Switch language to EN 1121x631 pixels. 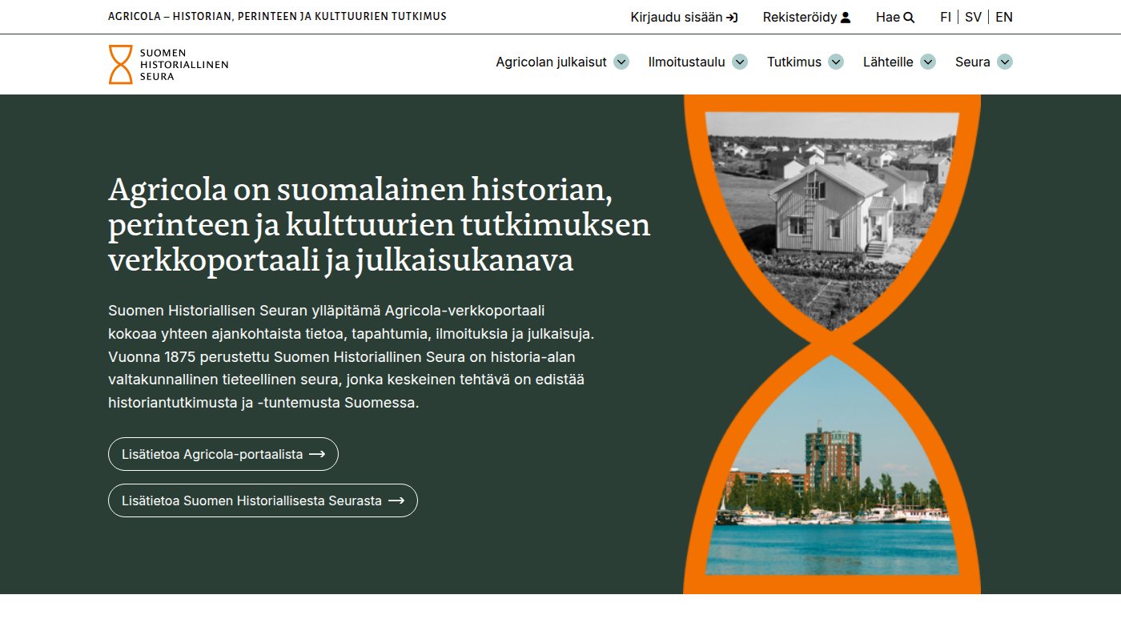(x=1004, y=17)
